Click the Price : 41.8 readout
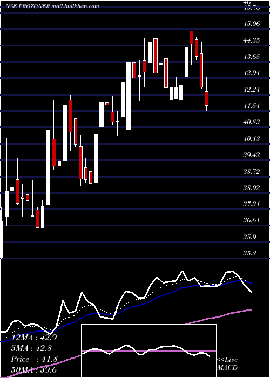 pos(34,359)
